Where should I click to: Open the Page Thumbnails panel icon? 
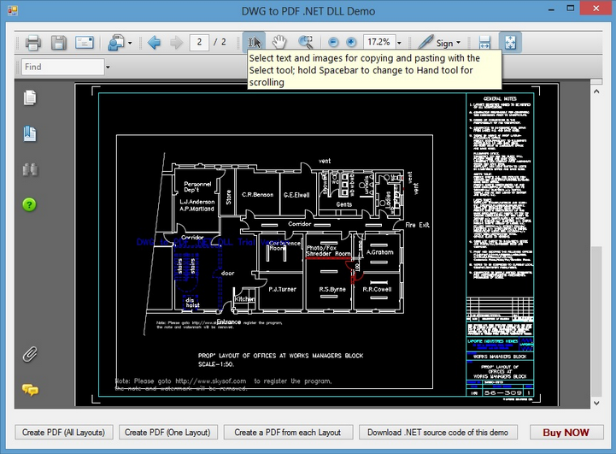tap(30, 97)
